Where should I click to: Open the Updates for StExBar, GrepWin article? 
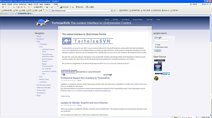point(84,103)
